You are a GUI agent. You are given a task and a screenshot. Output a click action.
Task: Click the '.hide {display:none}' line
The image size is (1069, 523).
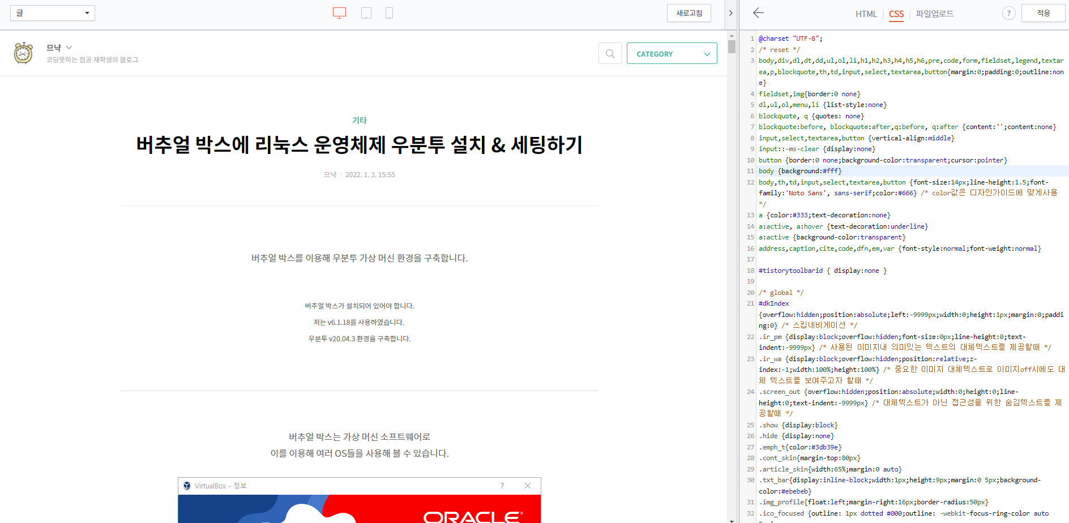(797, 436)
